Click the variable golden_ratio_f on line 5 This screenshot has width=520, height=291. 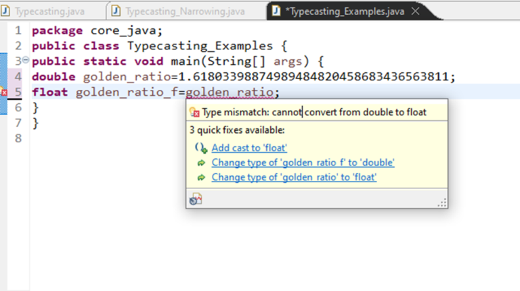(x=127, y=92)
